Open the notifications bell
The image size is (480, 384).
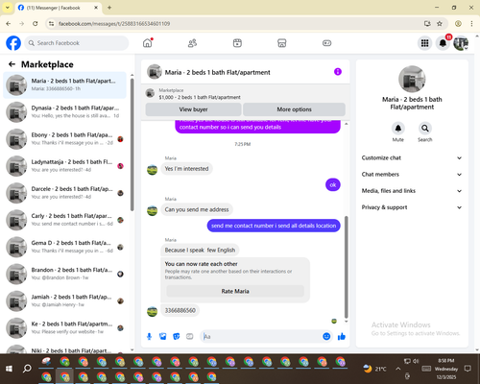pos(443,43)
